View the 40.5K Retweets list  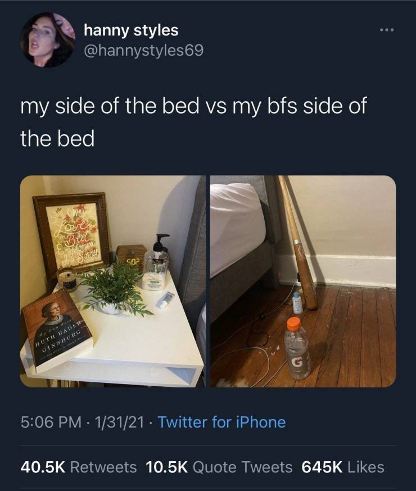(x=79, y=467)
